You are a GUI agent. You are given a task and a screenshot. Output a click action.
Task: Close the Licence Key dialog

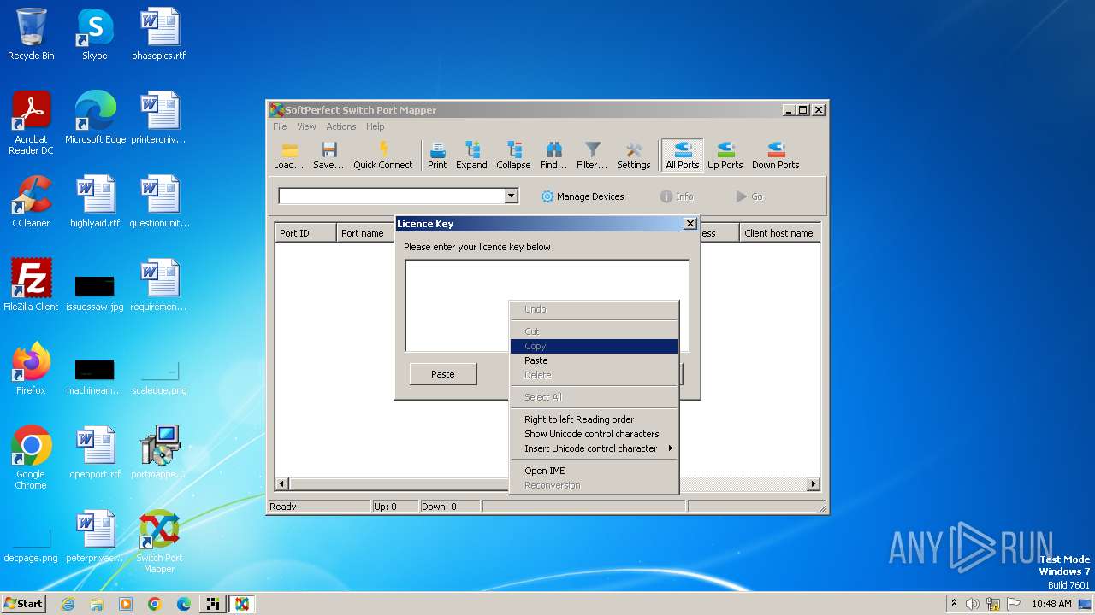[x=690, y=224]
